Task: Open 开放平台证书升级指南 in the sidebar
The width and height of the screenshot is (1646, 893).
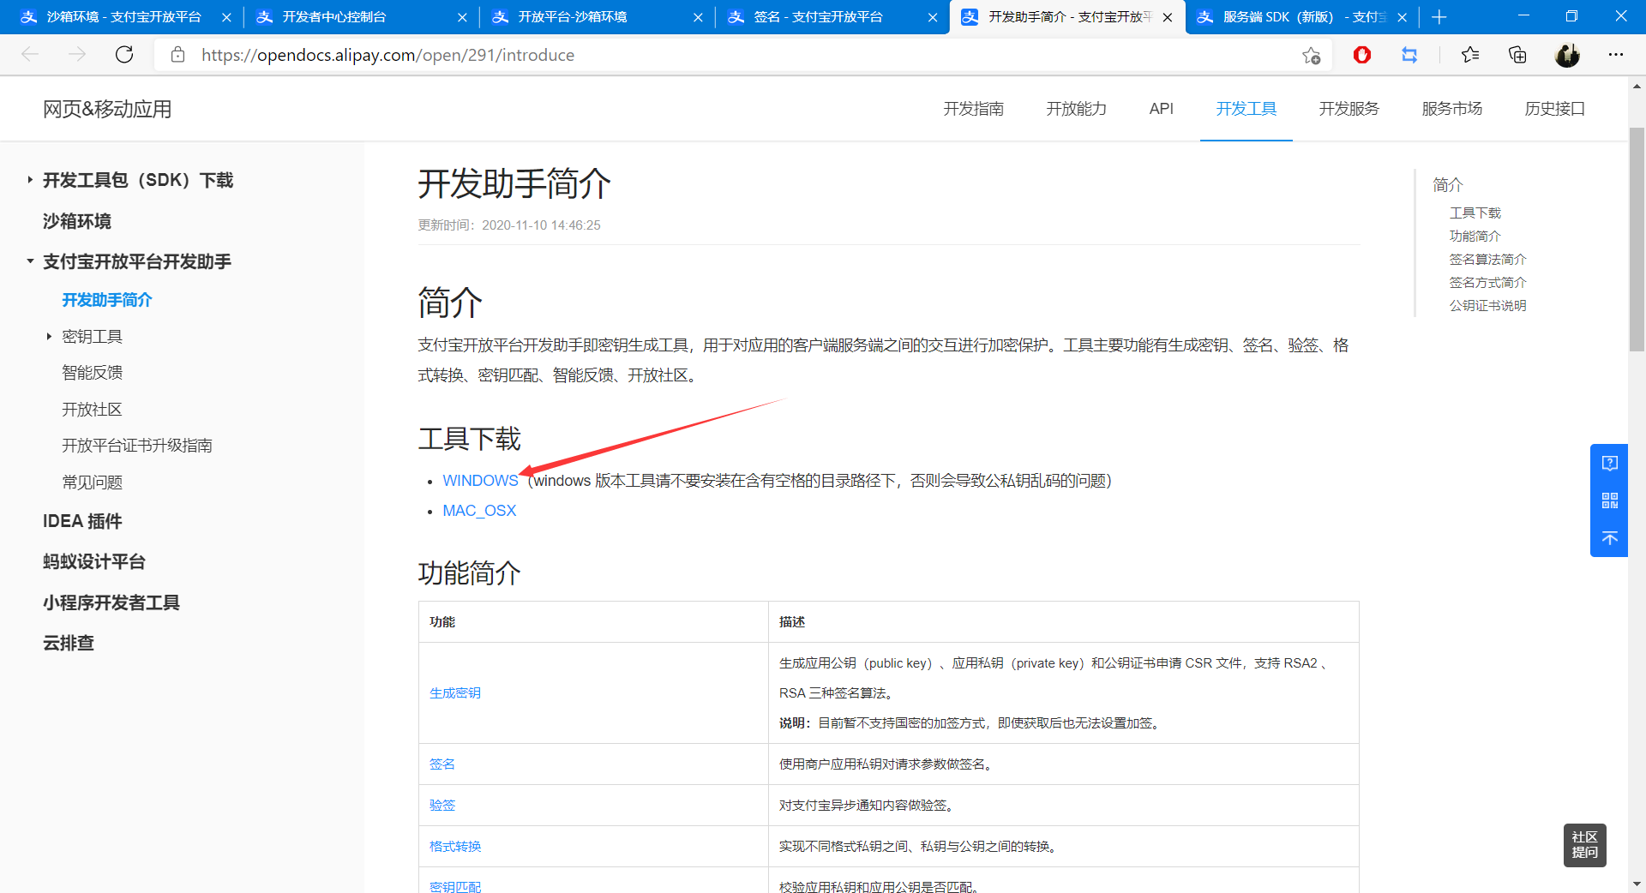Action: pyautogui.click(x=137, y=446)
